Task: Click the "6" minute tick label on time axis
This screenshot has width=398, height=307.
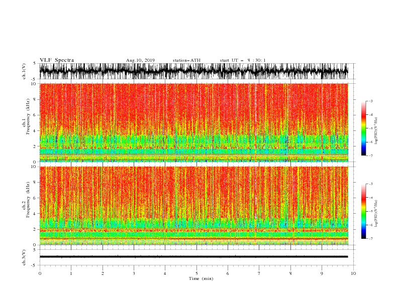Action: [228, 273]
